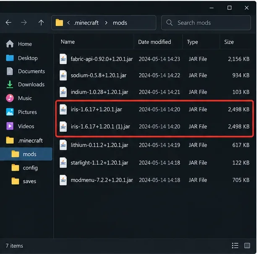Click the Desktop blue folder icon

point(10,58)
